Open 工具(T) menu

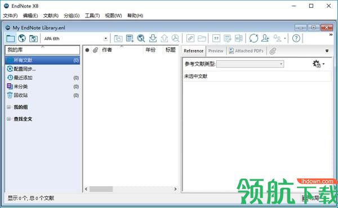[92, 16]
